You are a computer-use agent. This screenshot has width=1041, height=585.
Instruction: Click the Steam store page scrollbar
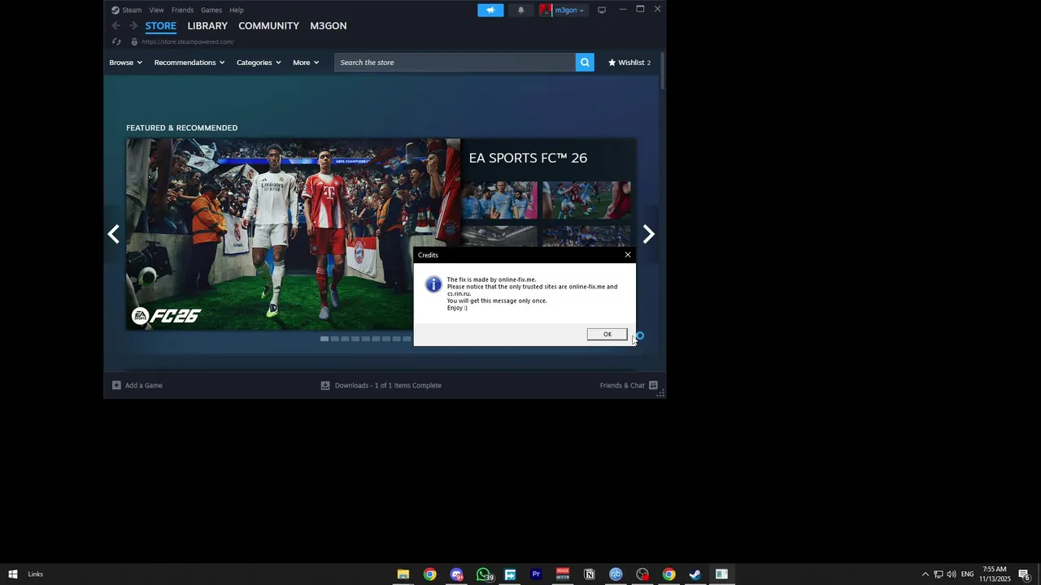coord(662,71)
